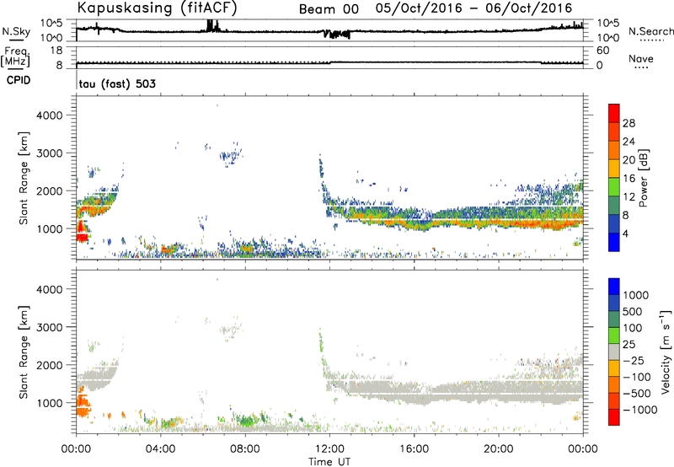This screenshot has width=674, height=467.
Task: Click the '2000' tick on velocity panel range axis
Action: click(x=50, y=365)
